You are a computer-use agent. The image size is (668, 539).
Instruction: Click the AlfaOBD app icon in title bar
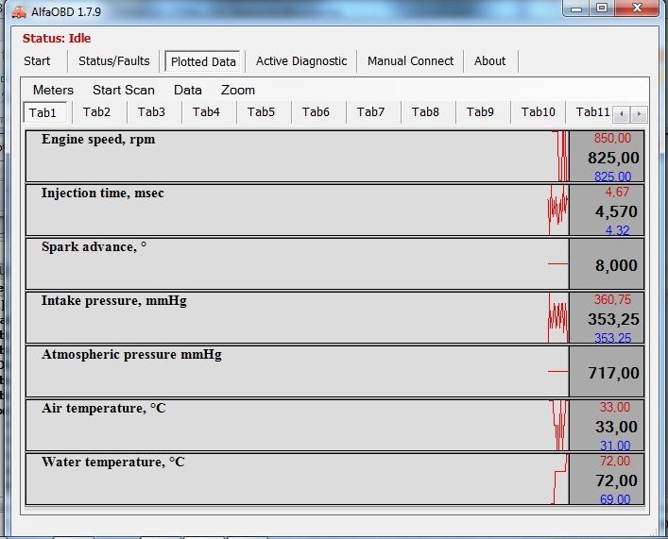16,11
